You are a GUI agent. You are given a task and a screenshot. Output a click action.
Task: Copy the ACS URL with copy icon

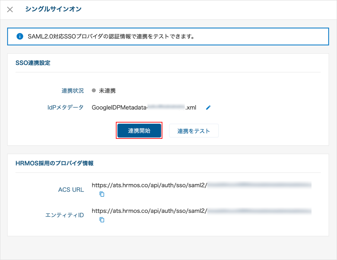click(x=102, y=194)
